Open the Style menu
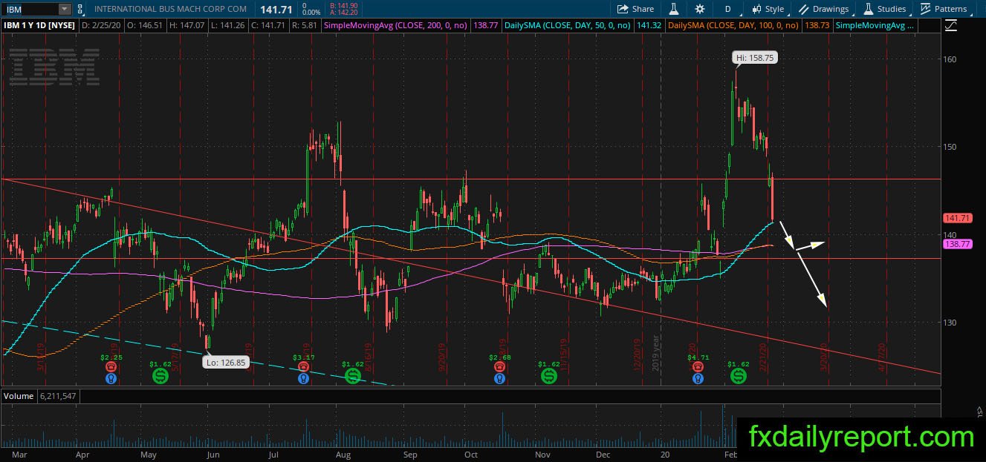The height and width of the screenshot is (462, 986). point(768,9)
